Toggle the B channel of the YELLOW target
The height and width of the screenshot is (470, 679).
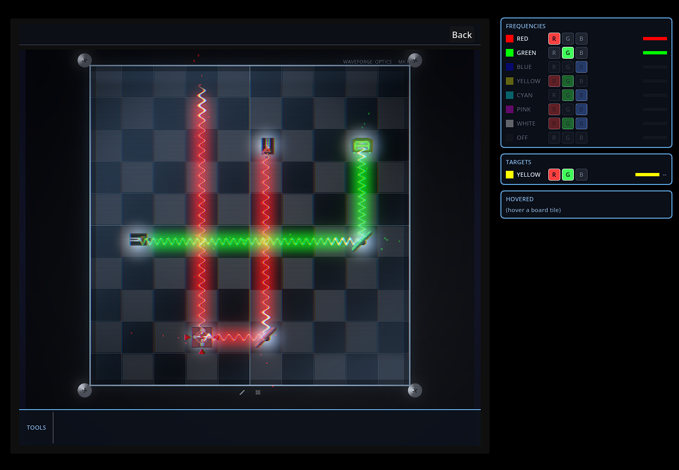pyautogui.click(x=582, y=175)
